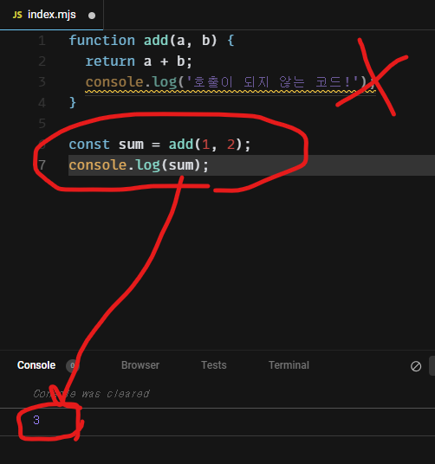Click 'add' call on line 6

(181, 145)
